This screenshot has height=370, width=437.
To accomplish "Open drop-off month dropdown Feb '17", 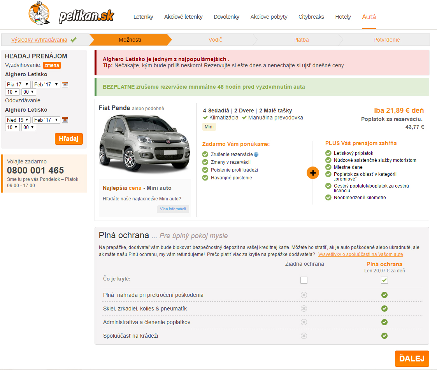I will click(x=46, y=120).
